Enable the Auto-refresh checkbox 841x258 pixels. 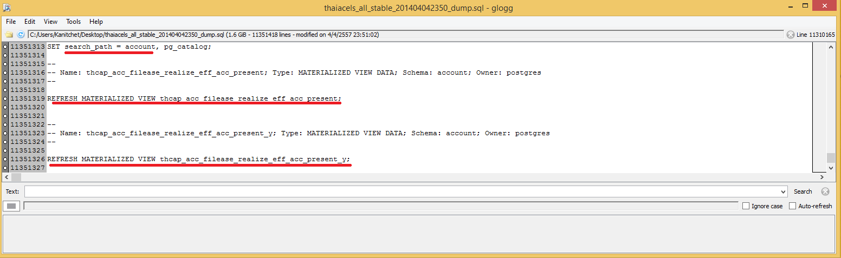pos(793,206)
